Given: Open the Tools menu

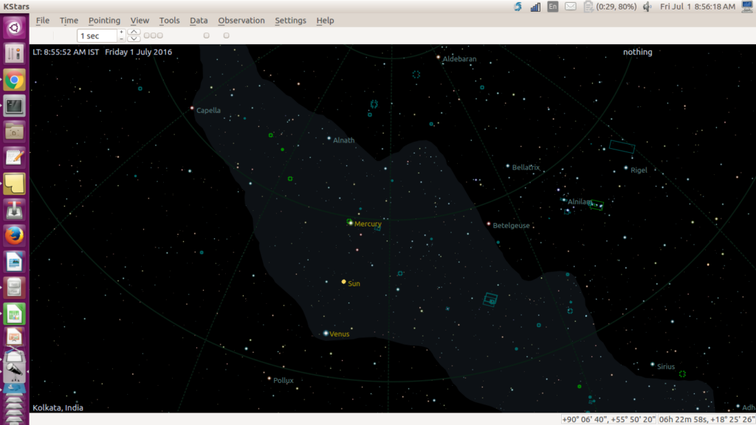Looking at the screenshot, I should (169, 20).
